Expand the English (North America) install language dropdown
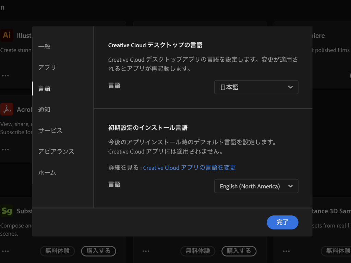This screenshot has height=263, width=351. pyautogui.click(x=256, y=186)
